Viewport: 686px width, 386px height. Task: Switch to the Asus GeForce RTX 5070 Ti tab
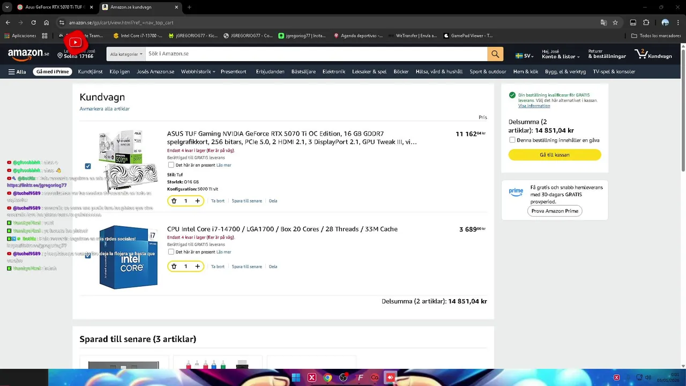point(54,7)
